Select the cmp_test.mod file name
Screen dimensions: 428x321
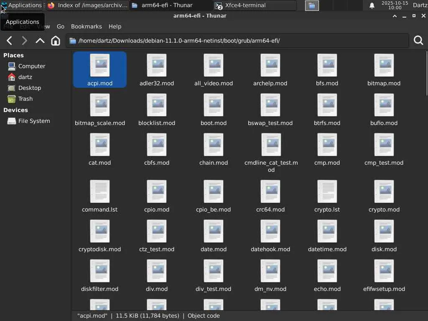(x=384, y=163)
